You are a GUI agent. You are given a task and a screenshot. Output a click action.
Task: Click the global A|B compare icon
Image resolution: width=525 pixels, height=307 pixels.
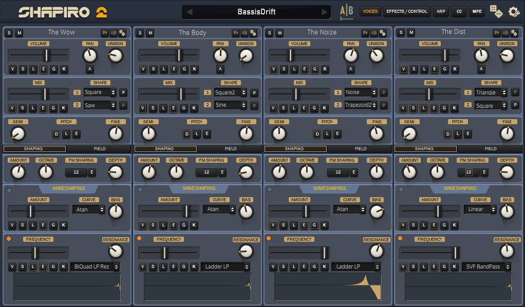pyautogui.click(x=347, y=12)
